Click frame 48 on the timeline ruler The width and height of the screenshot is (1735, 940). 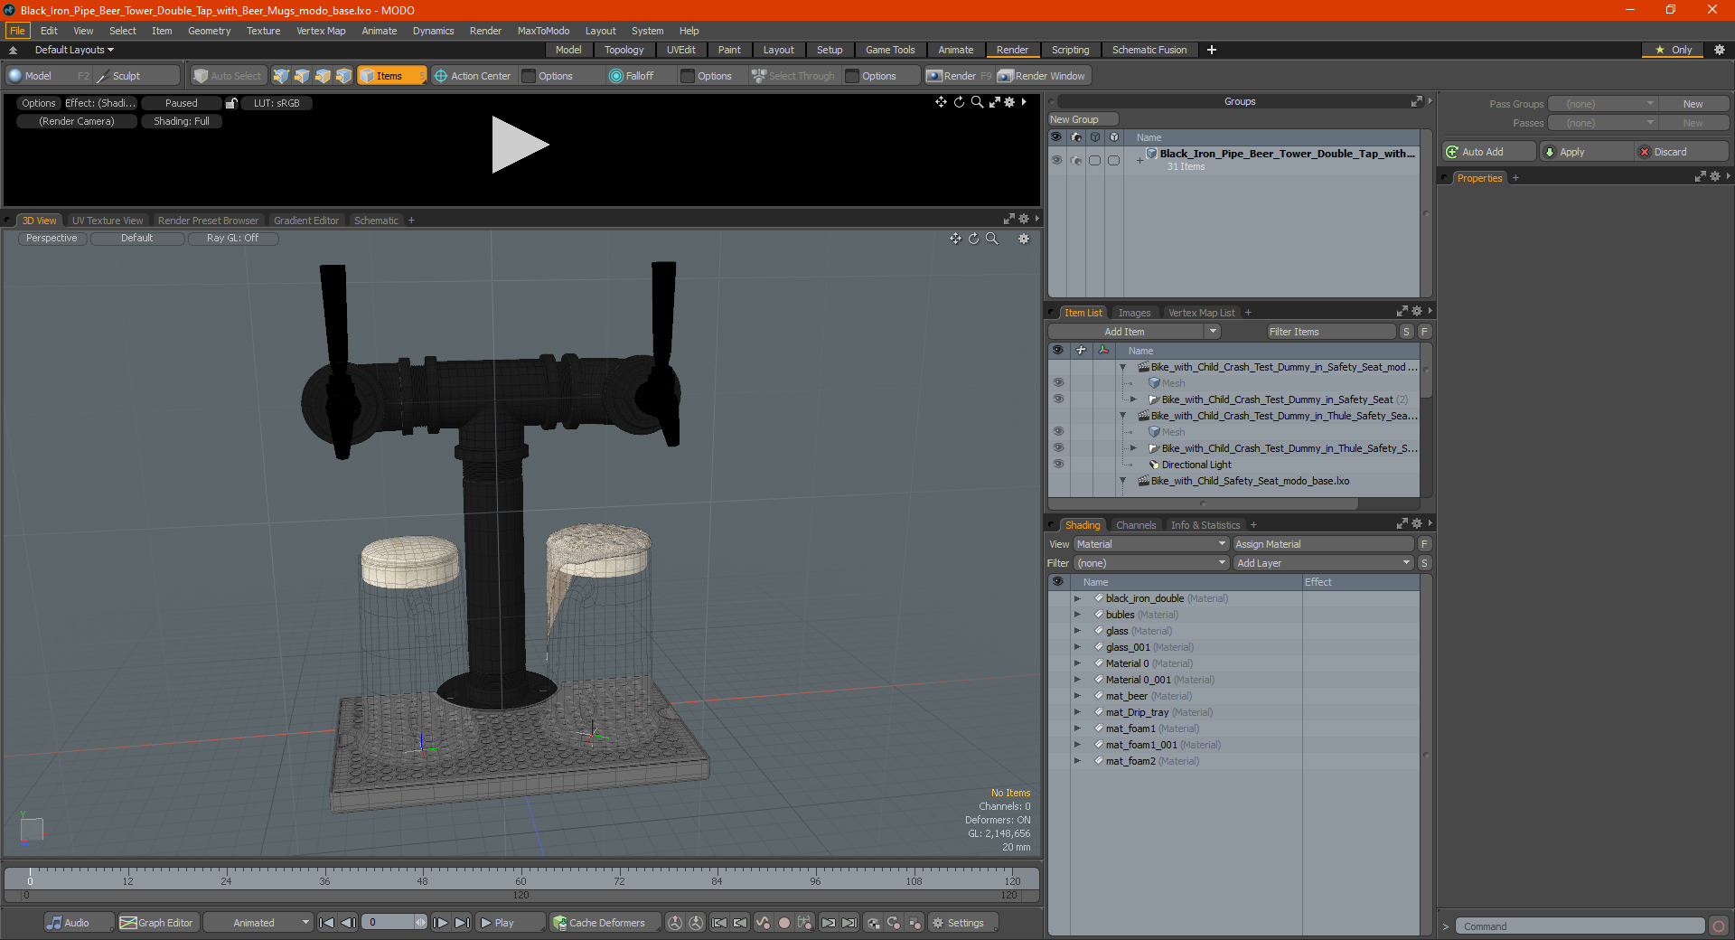point(422,880)
